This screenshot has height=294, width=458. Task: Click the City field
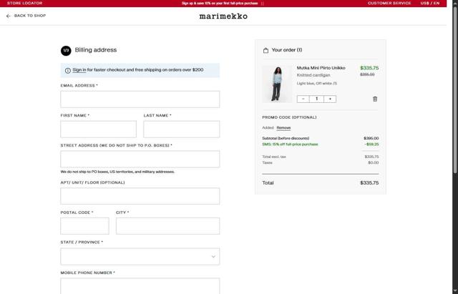pyautogui.click(x=167, y=225)
